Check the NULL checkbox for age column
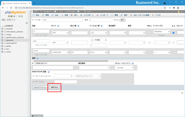Viewport: 185px width, 117px height. [149, 43]
